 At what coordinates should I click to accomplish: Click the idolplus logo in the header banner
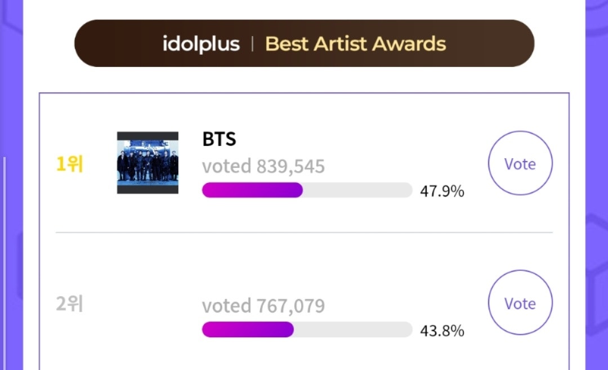point(201,43)
